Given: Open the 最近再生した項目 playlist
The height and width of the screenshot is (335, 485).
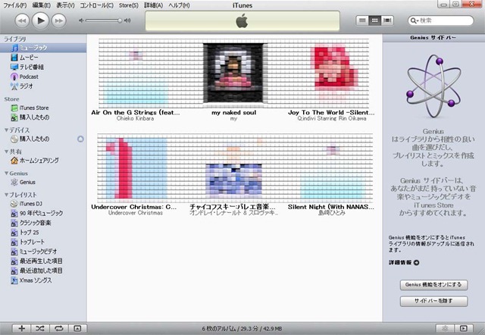Looking at the screenshot, I should 43,261.
